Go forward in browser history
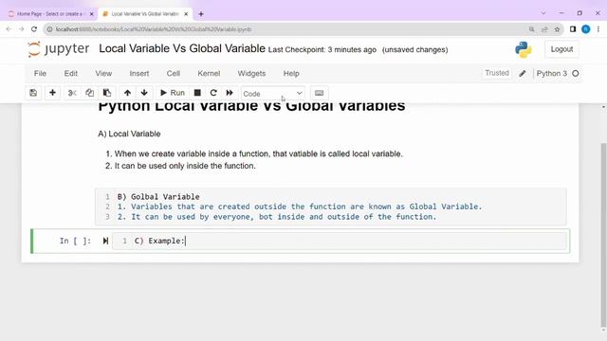This screenshot has width=607, height=341. click(x=21, y=29)
